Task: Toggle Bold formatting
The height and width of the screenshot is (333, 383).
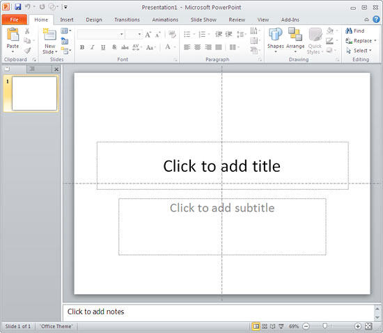Action: 82,47
